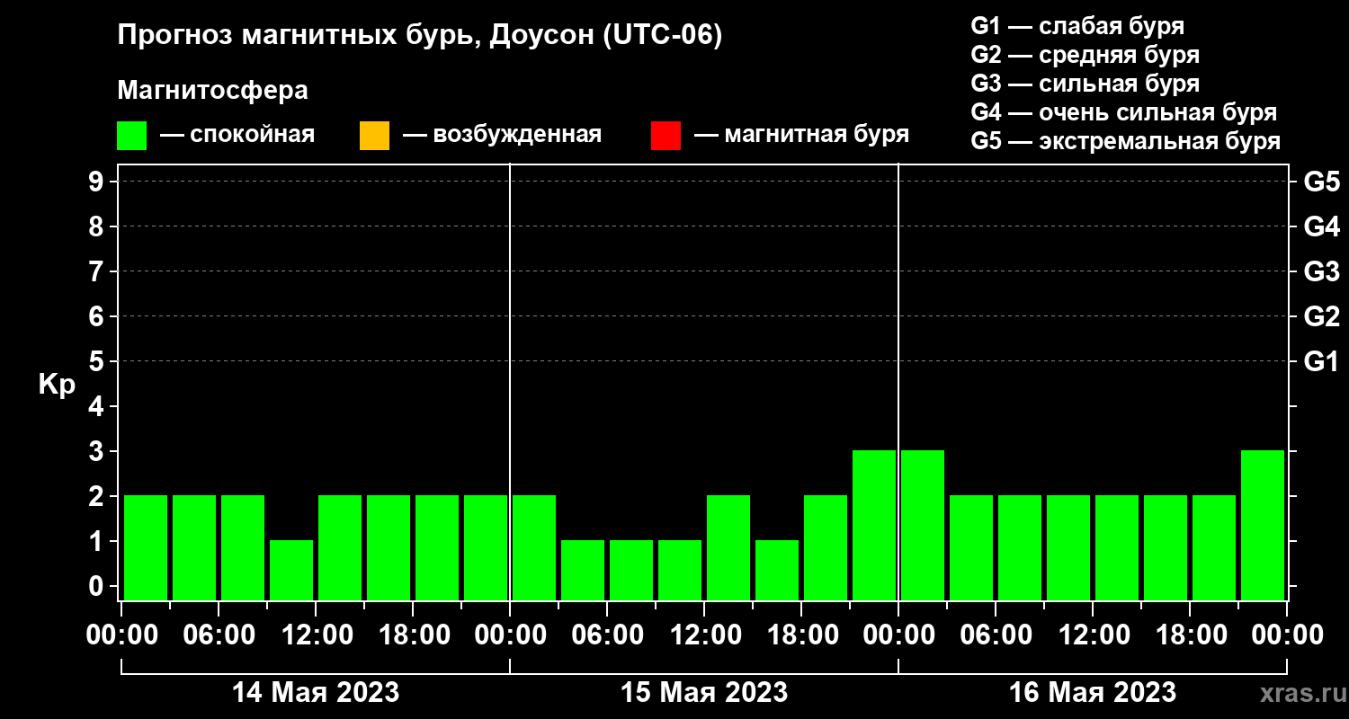Click the right-axis 'G3' label
The width and height of the screenshot is (1349, 719).
tap(1322, 271)
